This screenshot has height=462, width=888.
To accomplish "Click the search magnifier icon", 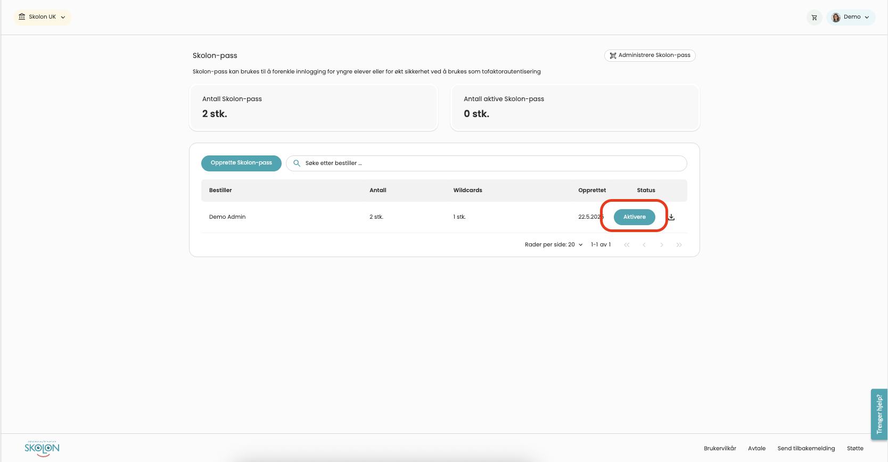I will tap(297, 163).
